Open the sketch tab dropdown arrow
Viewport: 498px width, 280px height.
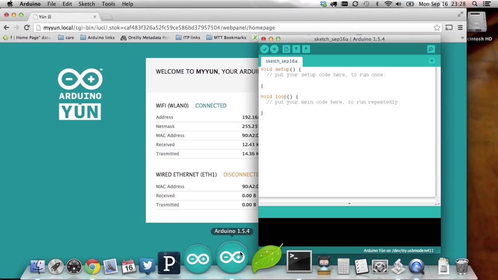click(x=431, y=61)
